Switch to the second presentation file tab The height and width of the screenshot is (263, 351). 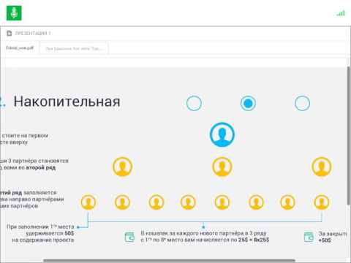pos(74,48)
